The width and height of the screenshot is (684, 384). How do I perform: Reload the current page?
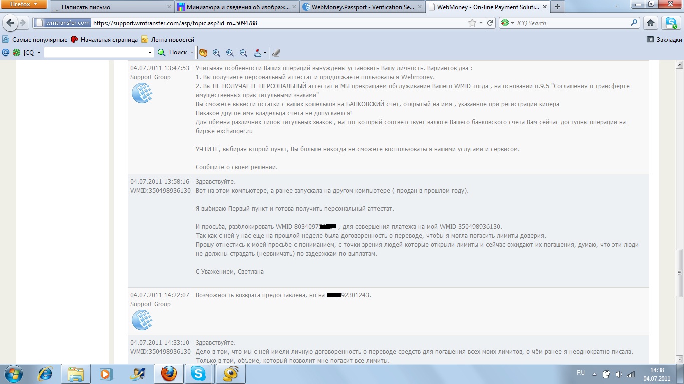(x=490, y=23)
